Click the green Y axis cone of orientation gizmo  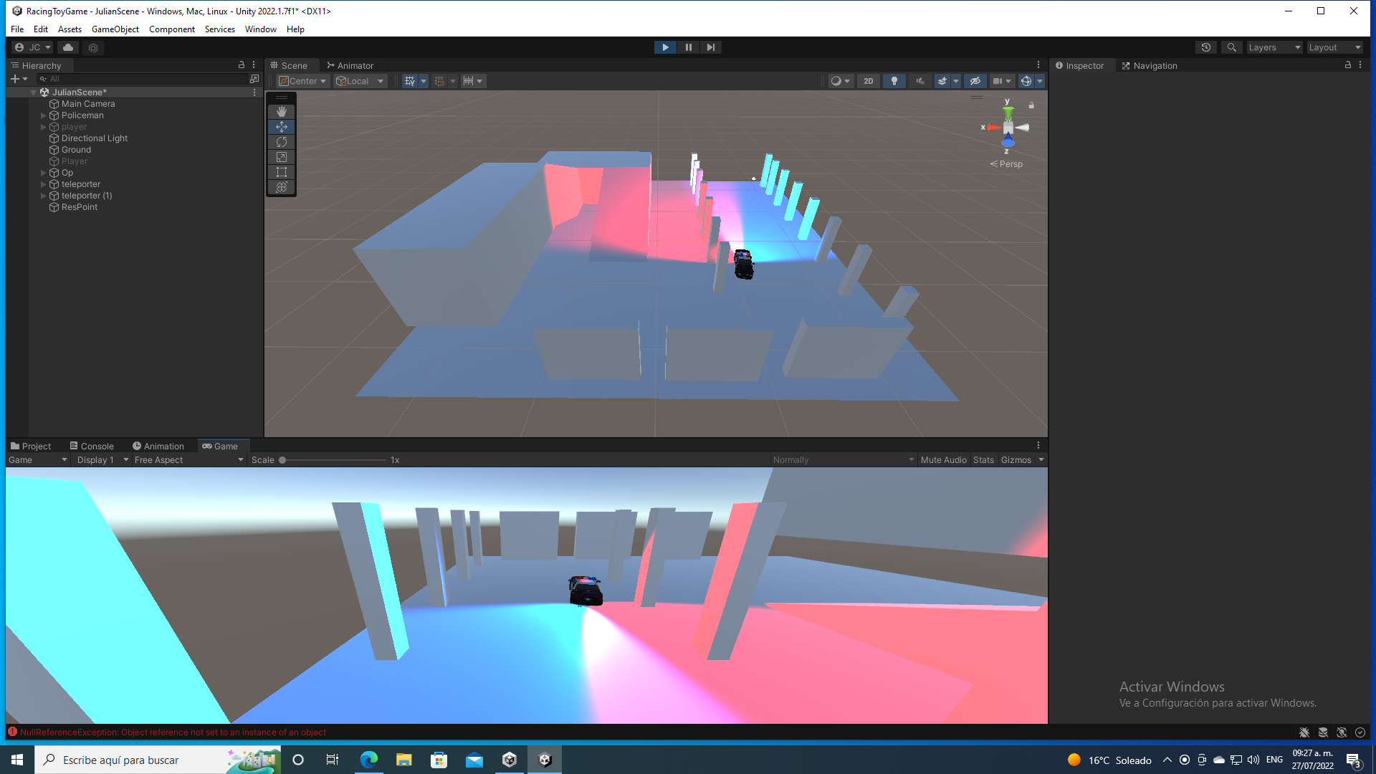click(1008, 113)
